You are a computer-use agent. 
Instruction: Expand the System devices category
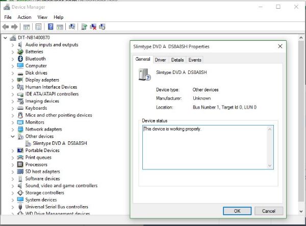13,200
